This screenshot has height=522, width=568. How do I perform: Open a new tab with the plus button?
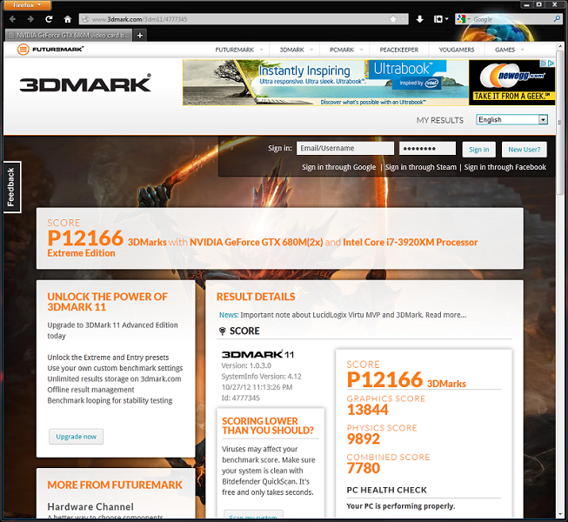tap(140, 35)
